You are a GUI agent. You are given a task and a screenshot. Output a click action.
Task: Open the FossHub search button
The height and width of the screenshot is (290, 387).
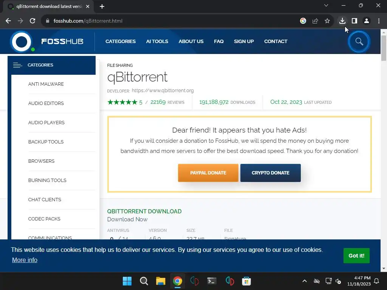click(359, 42)
